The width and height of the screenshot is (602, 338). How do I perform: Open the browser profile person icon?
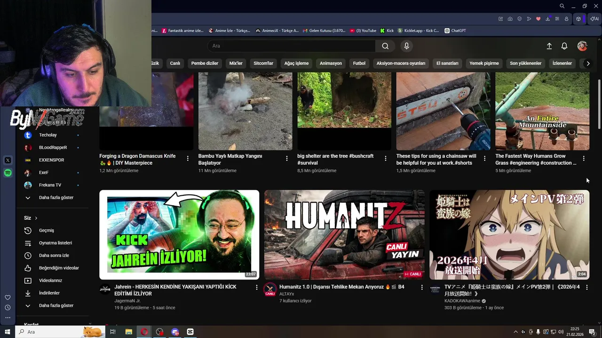coord(567,19)
